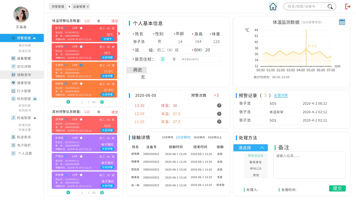Image resolution: width=356 pixels, height=200 pixels.
Task: Filter contacts by 20分钟内
Action: (183, 138)
